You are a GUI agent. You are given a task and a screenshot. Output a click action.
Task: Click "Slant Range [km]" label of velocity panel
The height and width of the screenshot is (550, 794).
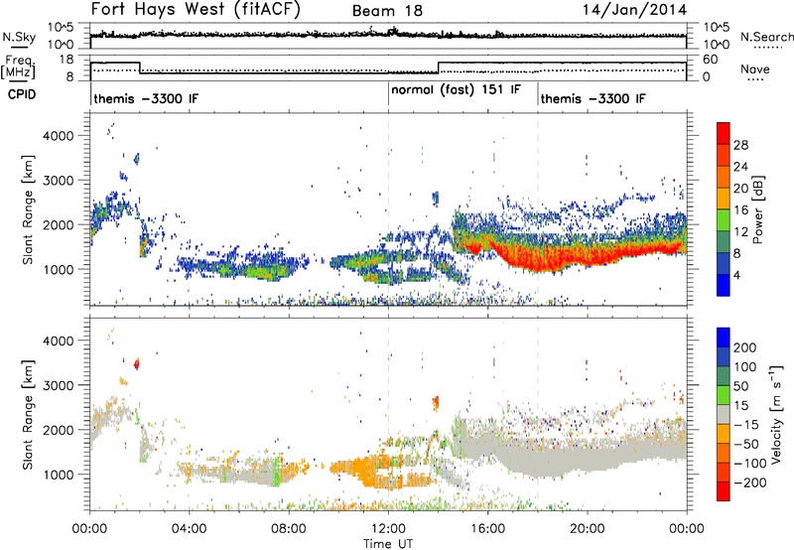click(x=28, y=414)
